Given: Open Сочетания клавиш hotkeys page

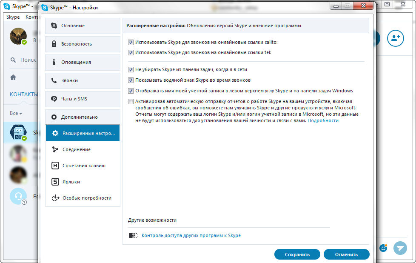Looking at the screenshot, I should tap(83, 166).
